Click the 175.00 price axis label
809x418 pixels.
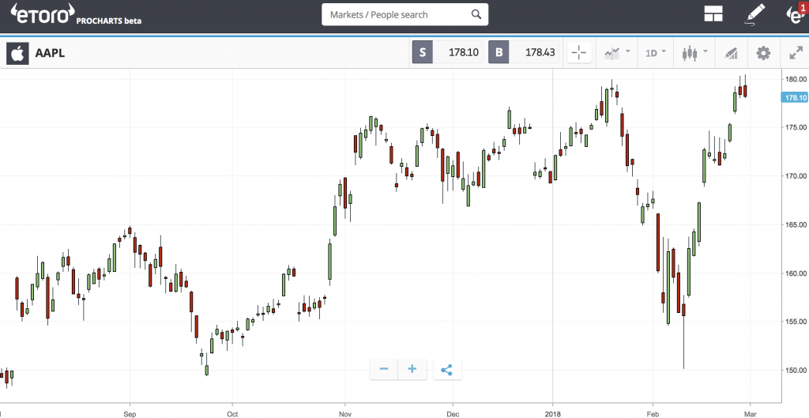(x=796, y=127)
